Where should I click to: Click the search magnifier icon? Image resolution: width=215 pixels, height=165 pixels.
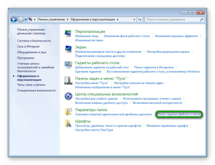pos(201,19)
